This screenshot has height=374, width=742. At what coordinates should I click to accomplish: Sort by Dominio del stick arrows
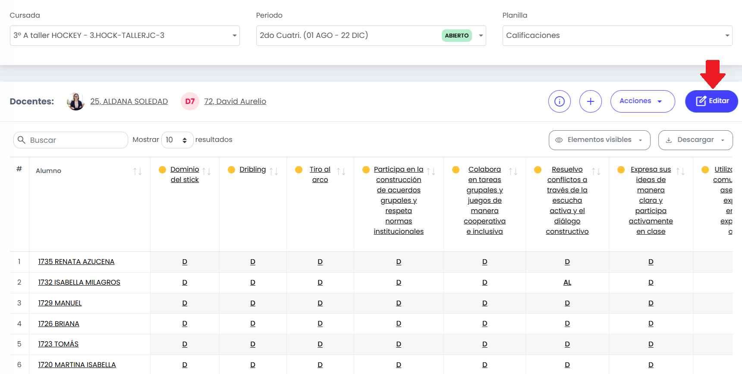click(207, 171)
